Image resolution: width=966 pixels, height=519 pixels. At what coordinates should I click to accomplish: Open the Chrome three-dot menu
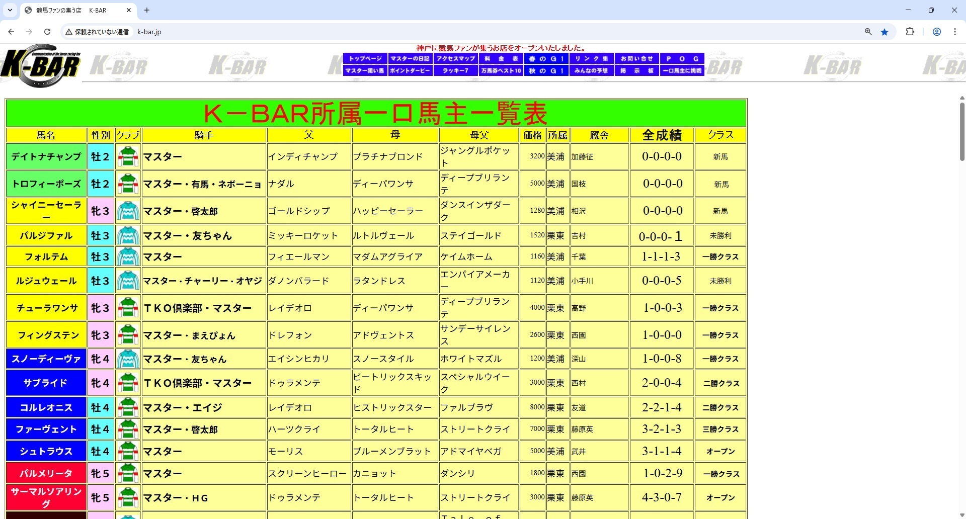(x=955, y=32)
